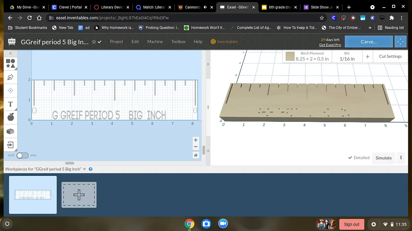This screenshot has width=412, height=231.
Task: Click the Simulate button
Action: click(x=384, y=158)
